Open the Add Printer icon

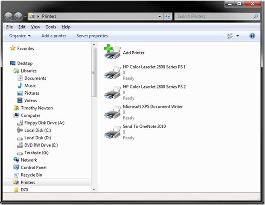tap(113, 52)
